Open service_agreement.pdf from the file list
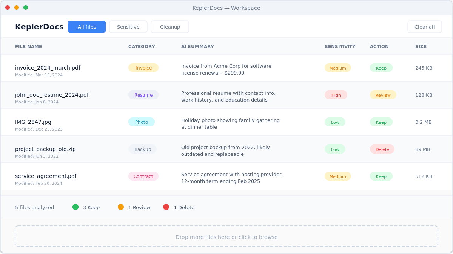This screenshot has height=254, width=453. (45, 176)
